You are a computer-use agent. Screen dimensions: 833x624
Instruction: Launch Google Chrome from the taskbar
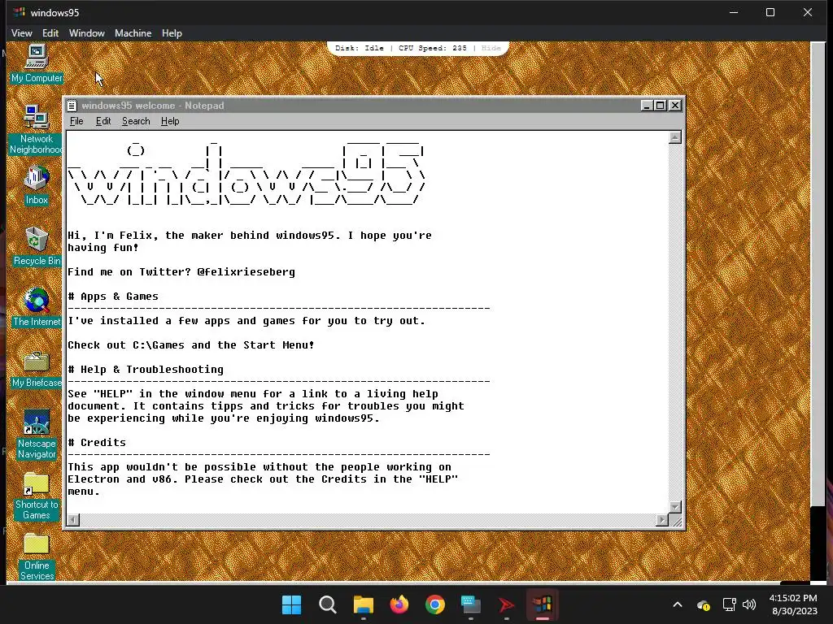point(434,604)
